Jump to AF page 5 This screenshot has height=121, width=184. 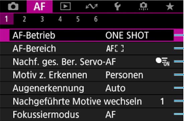tap(78, 19)
